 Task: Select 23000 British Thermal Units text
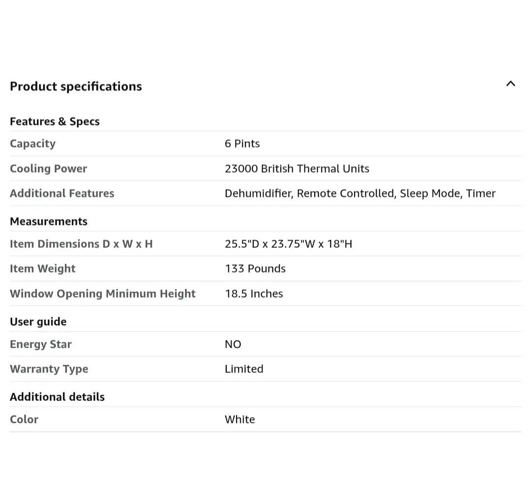coord(296,169)
